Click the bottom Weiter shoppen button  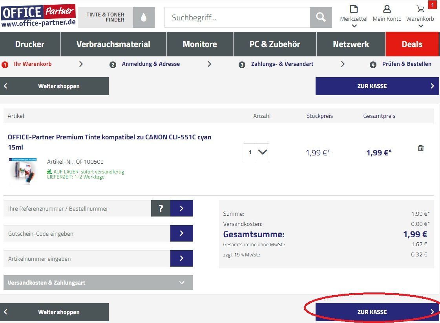coord(54,312)
